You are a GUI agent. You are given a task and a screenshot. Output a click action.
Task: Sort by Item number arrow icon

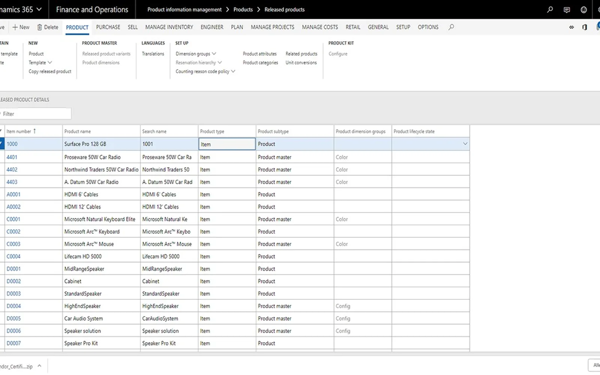coord(34,131)
